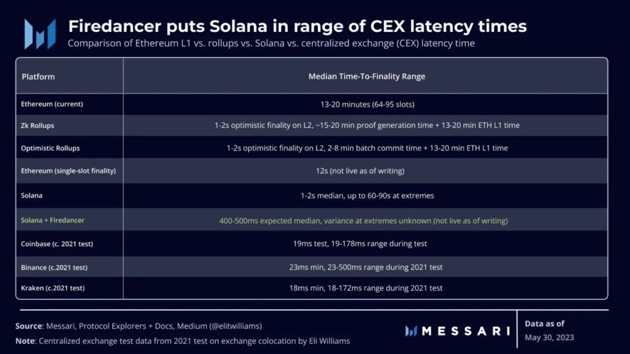Select the Ethereum (single-slot finality) row label
The image size is (630, 354).
68,170
